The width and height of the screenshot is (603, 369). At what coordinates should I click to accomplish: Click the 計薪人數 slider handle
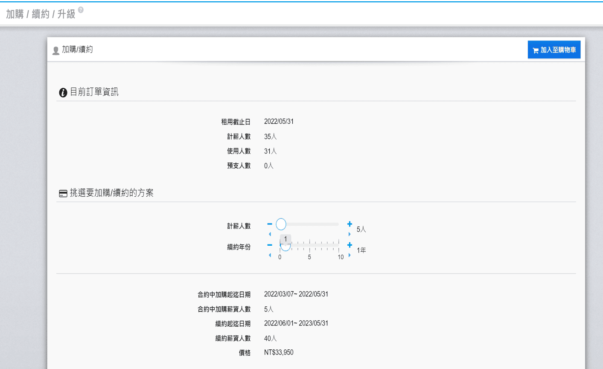[x=281, y=224]
